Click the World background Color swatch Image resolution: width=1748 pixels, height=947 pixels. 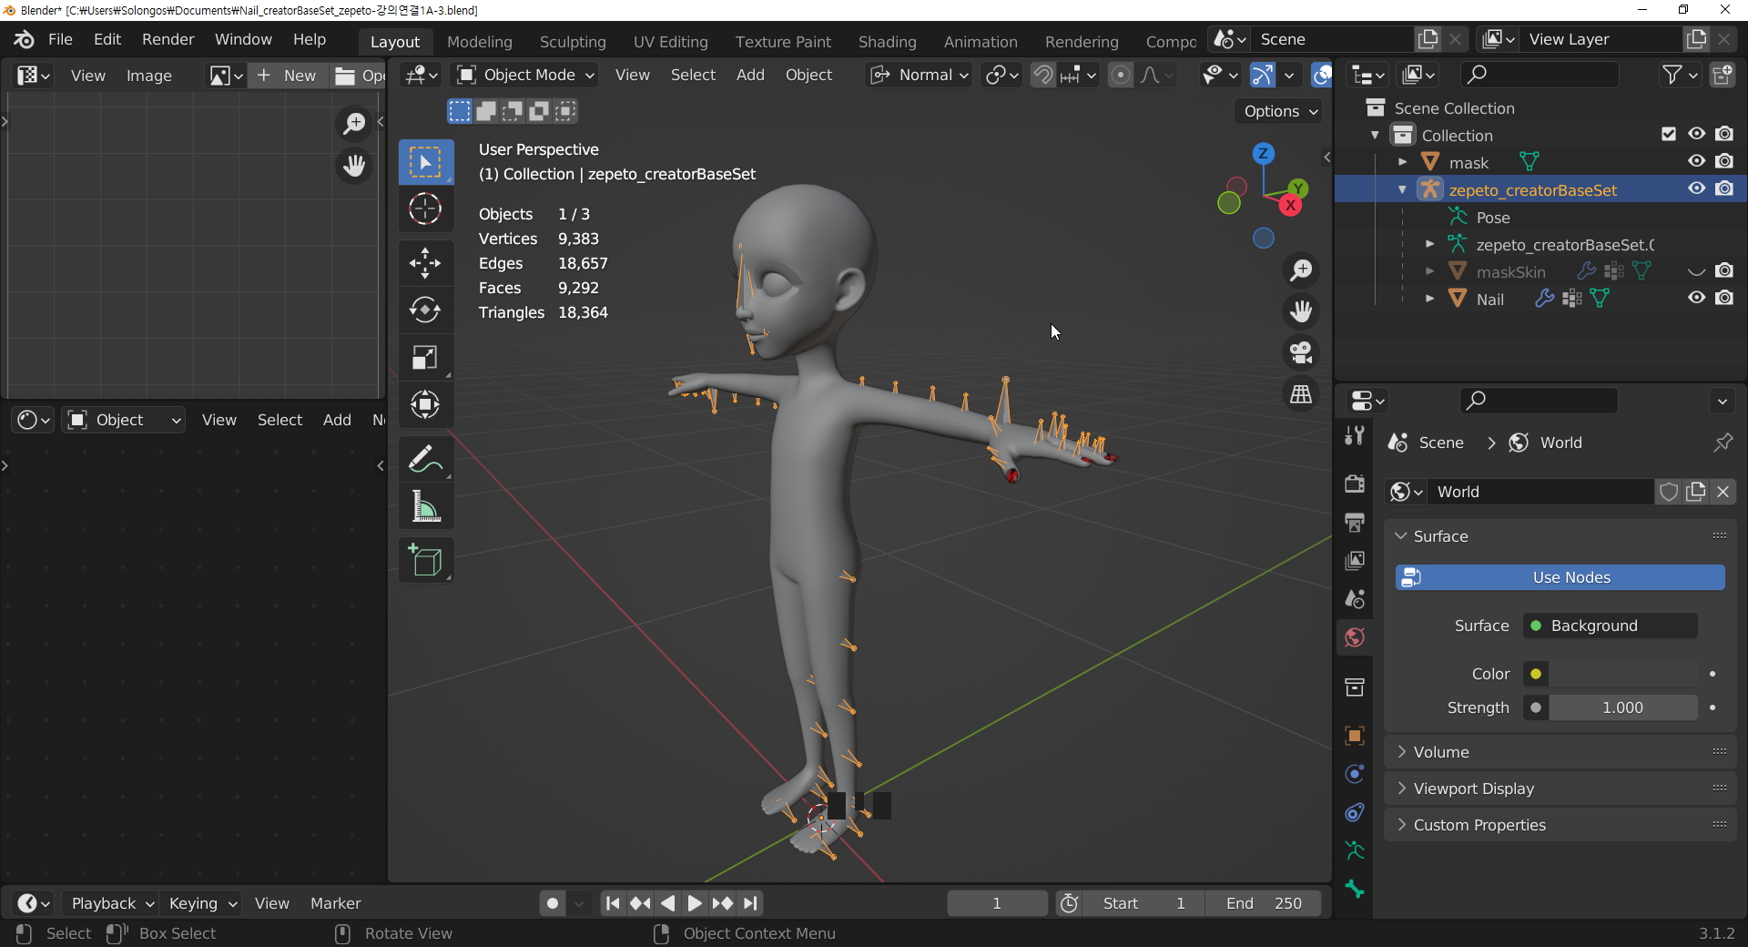point(1622,674)
